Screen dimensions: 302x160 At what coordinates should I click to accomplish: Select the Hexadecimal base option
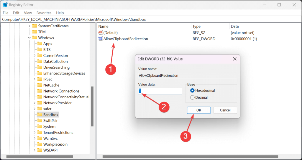192,90
